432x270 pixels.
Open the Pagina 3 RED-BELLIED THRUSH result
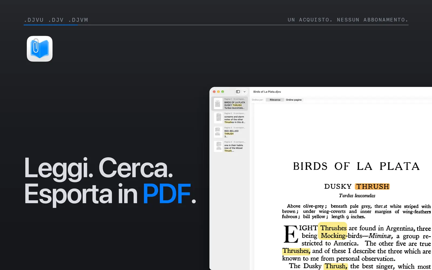(230, 132)
